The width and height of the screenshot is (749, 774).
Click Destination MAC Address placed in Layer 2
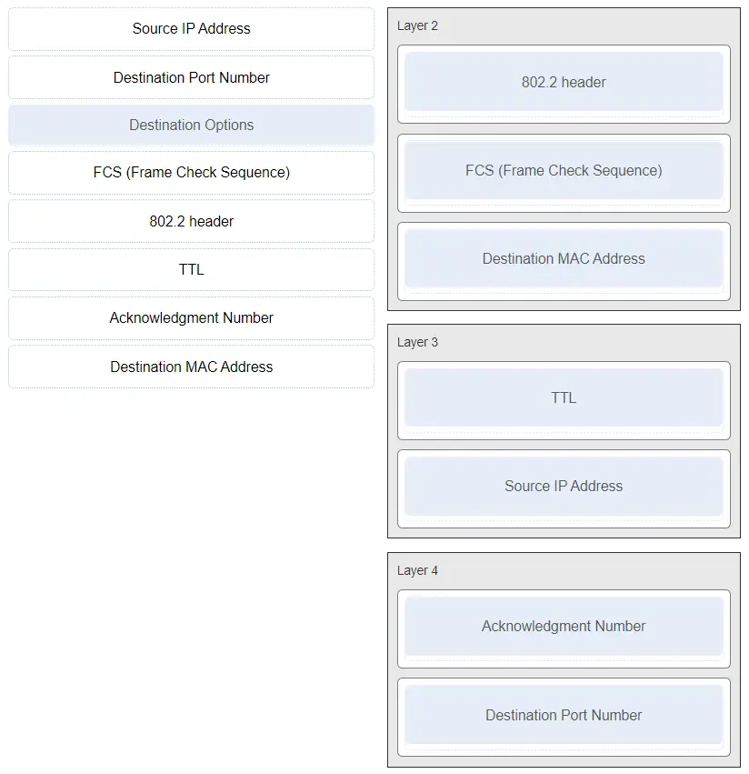pos(564,259)
